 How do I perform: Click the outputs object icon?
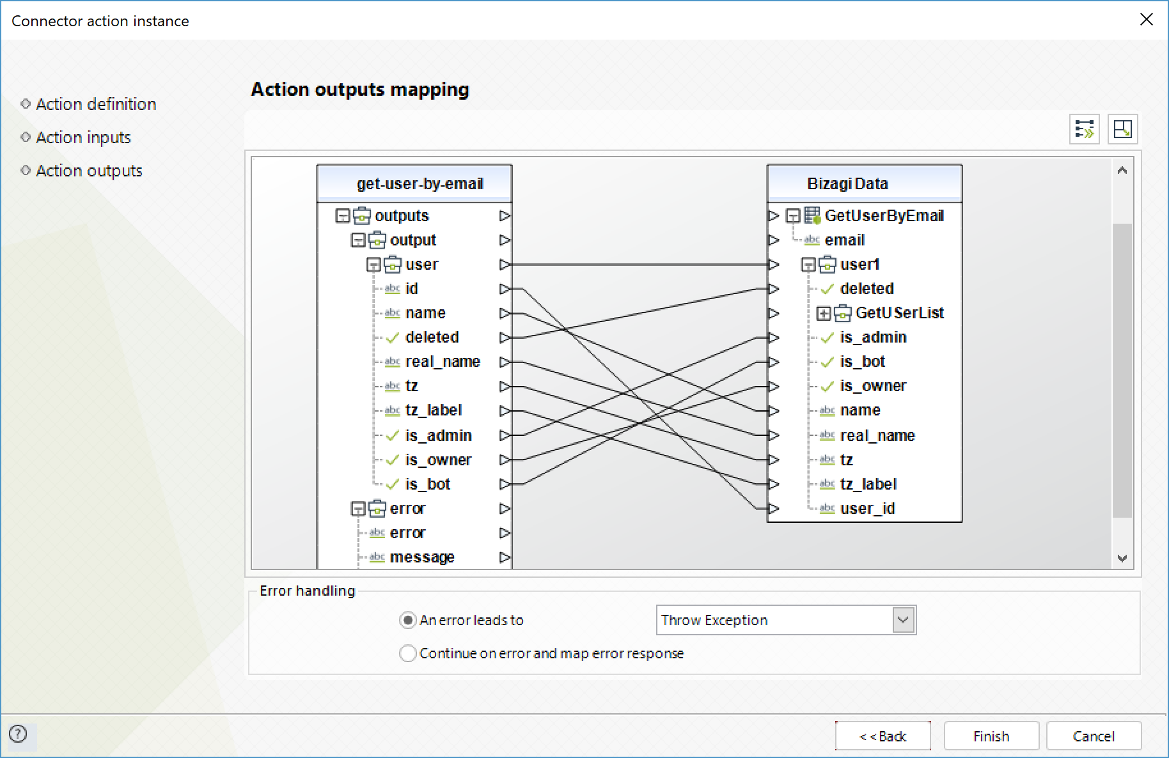pos(362,215)
